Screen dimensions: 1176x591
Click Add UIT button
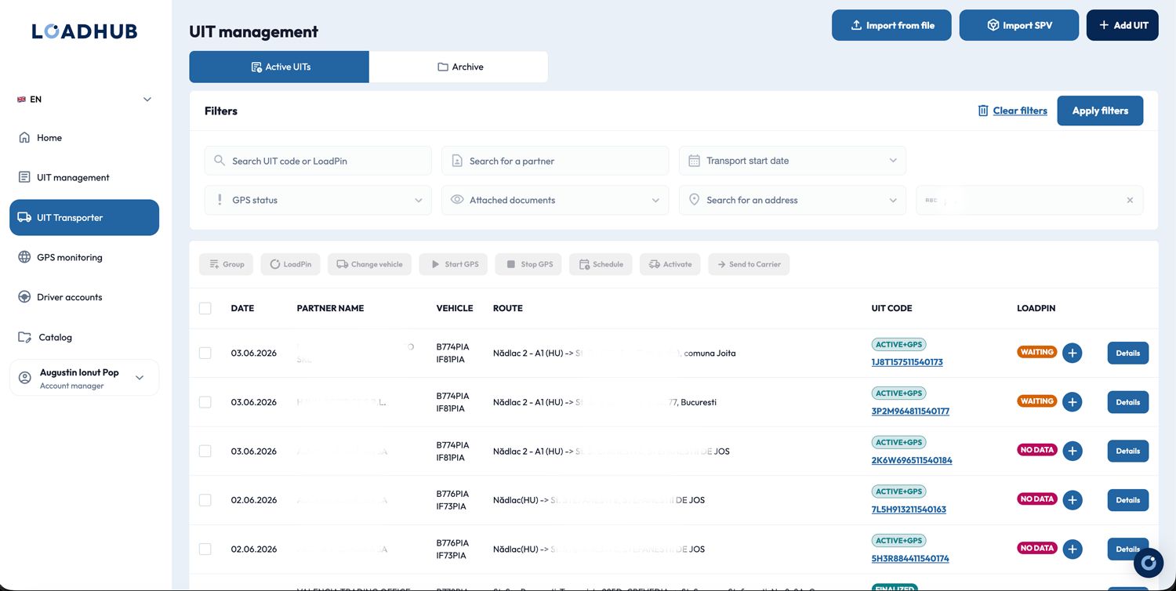(x=1123, y=25)
